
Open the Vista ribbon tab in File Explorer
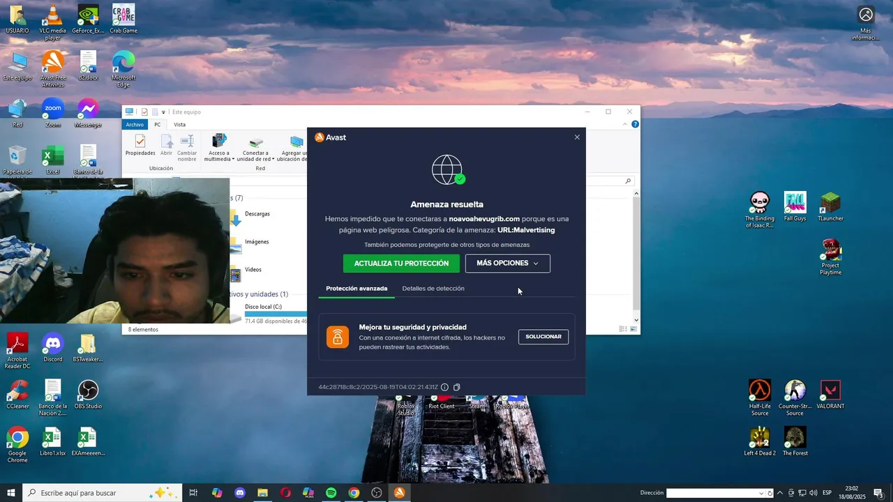click(179, 125)
